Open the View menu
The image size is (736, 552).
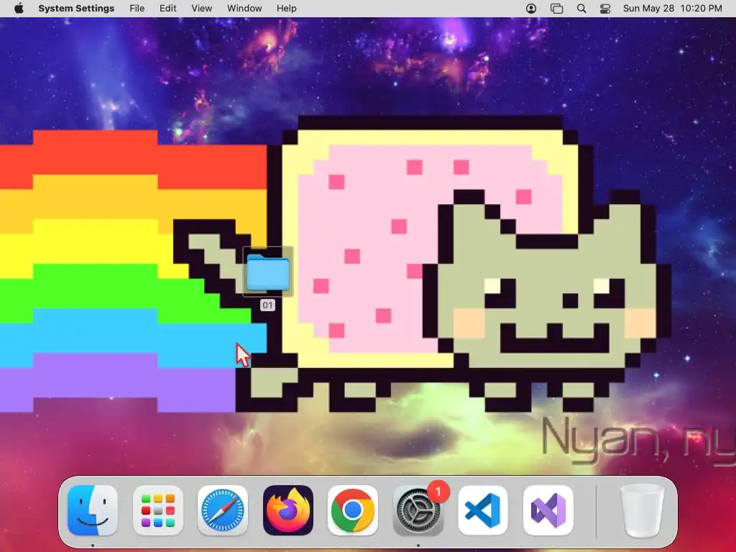pos(202,9)
